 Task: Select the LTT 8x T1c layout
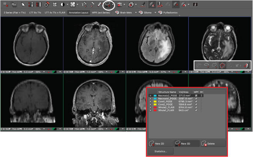point(35,13)
